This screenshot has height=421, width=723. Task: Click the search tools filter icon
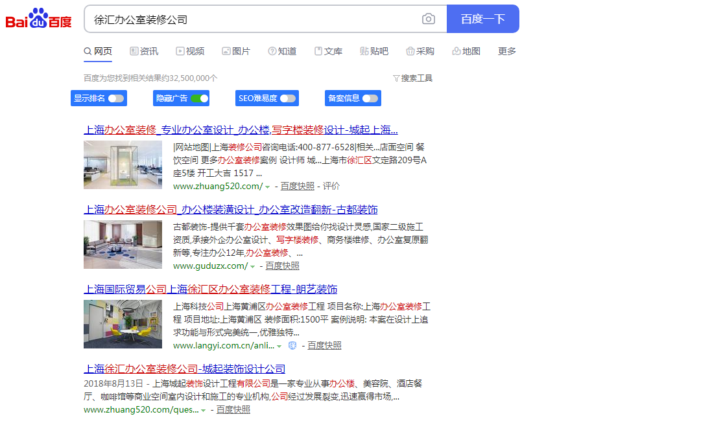pos(396,78)
